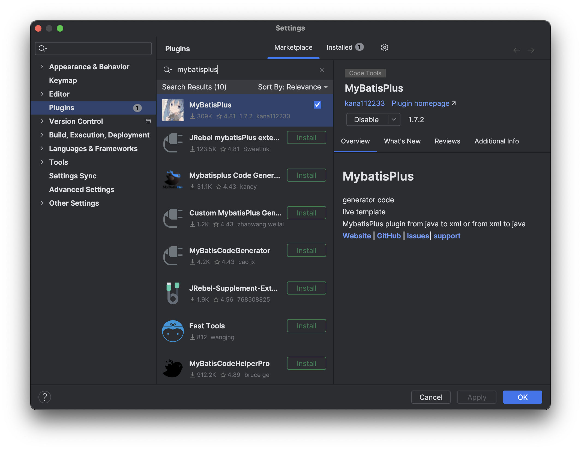Select Settings Sync in the tree
Image resolution: width=581 pixels, height=450 pixels.
(73, 176)
